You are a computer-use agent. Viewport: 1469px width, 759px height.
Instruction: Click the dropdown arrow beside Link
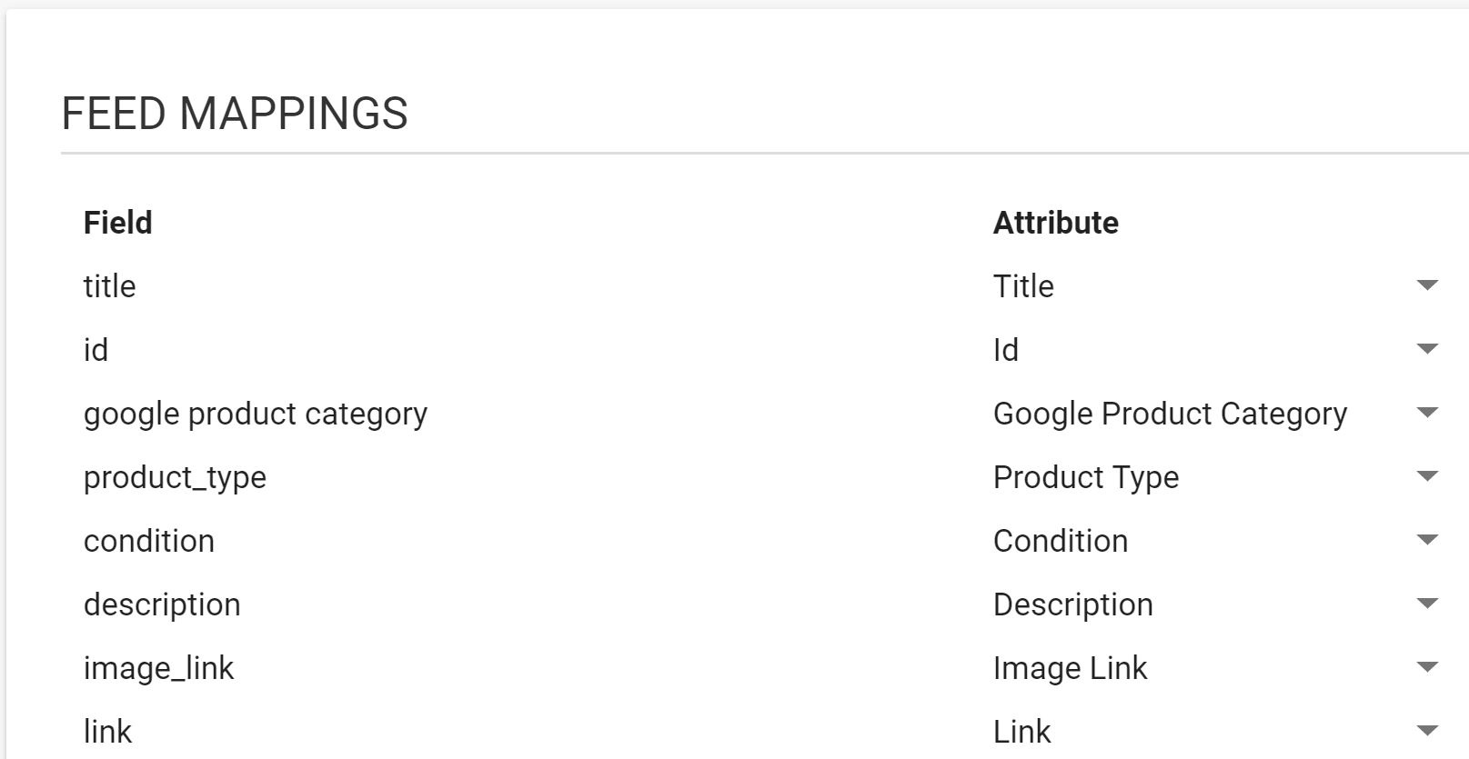(1427, 730)
